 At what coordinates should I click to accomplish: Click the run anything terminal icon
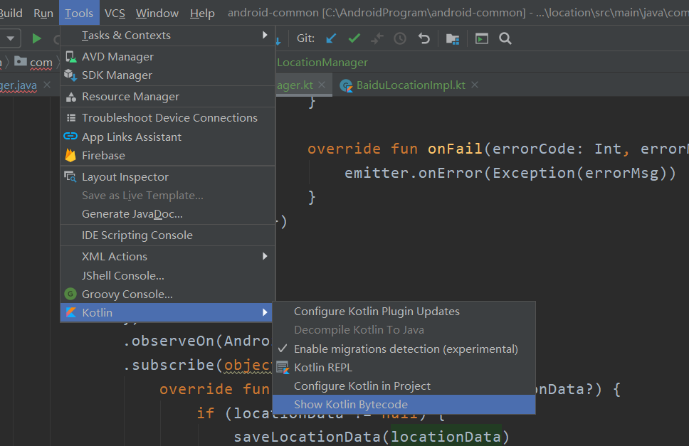point(482,38)
